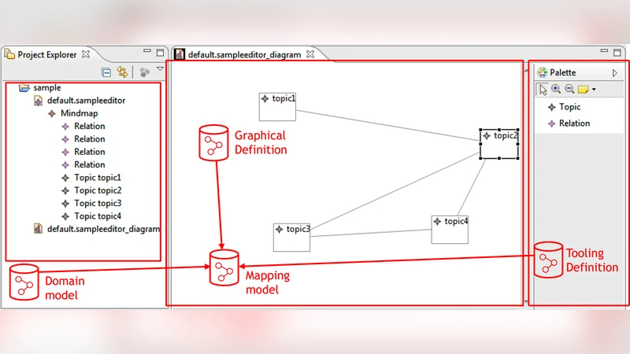Click the topic1 node on diagram
The width and height of the screenshot is (630, 354).
[277, 106]
